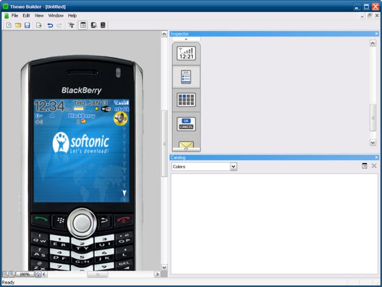Select the icon grid inspector item

tap(186, 100)
